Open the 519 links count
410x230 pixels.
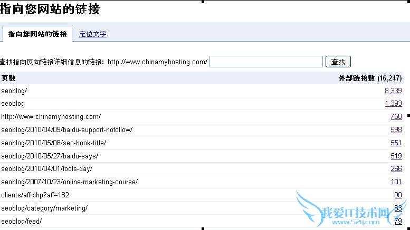pos(396,156)
